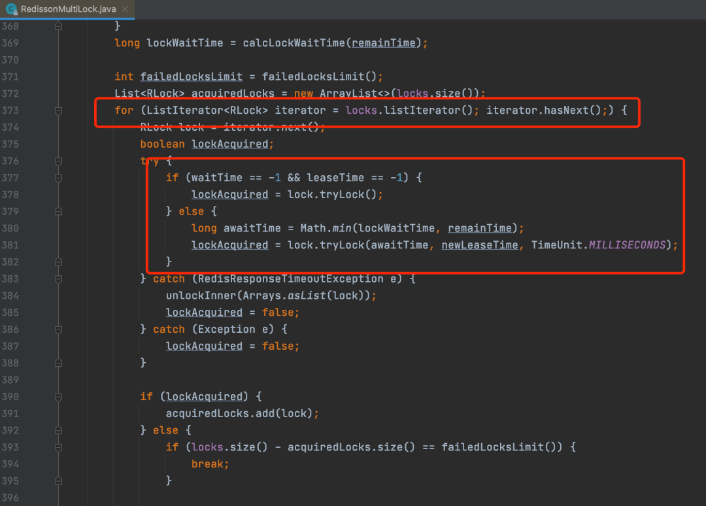Click unlockInner method call on line 384

pos(201,295)
